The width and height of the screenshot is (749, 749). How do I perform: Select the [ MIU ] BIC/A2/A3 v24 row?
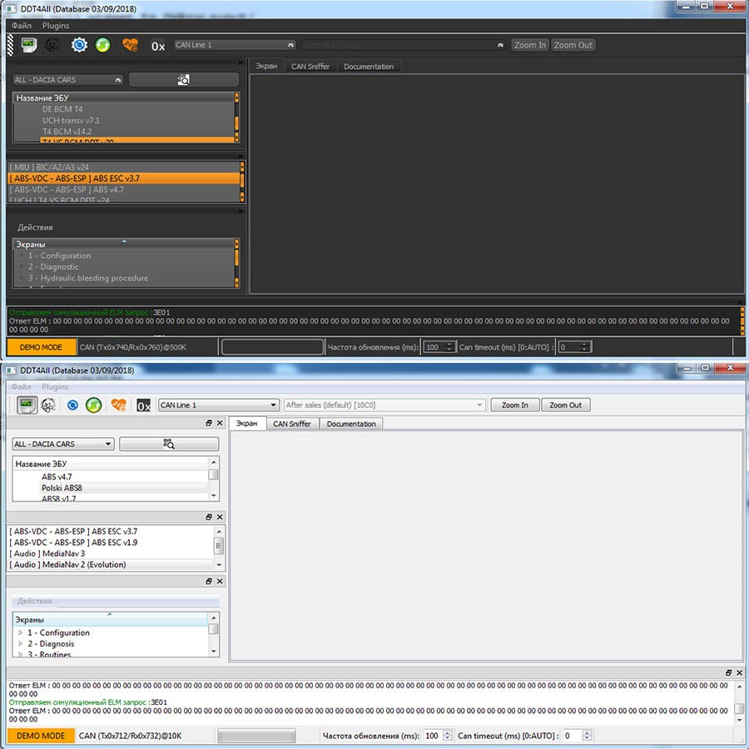click(x=123, y=167)
